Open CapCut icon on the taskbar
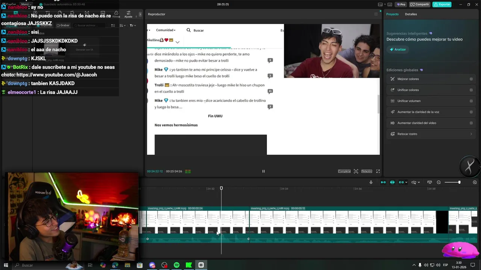 [201, 265]
